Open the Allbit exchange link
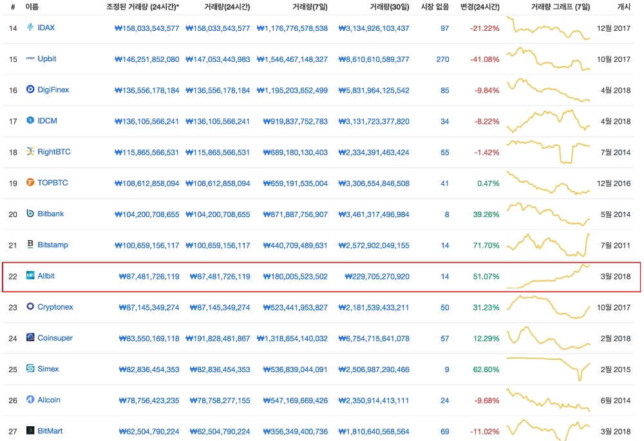The image size is (644, 441). point(46,276)
